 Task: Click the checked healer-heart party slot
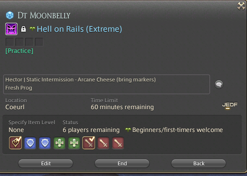pos(15,143)
